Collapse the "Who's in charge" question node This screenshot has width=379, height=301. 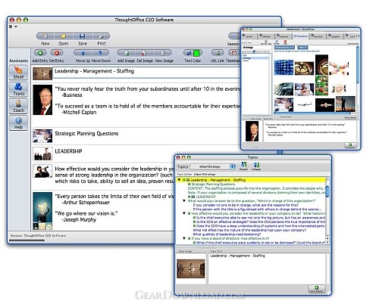pos(184,201)
